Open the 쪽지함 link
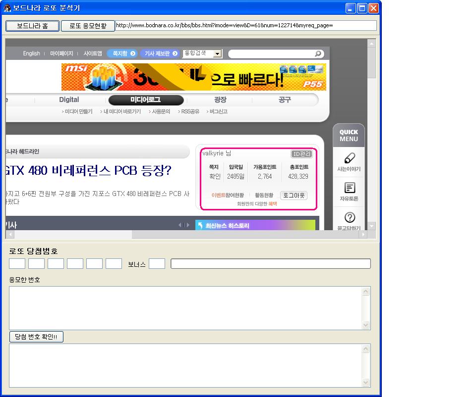 [x=122, y=54]
